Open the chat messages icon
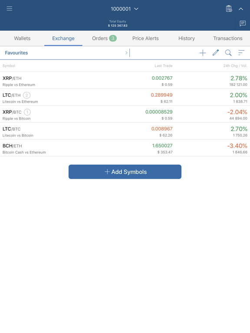The image size is (250, 333). tap(243, 23)
